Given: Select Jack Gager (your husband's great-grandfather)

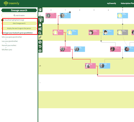Looking at the screenshot, I should click(x=17, y=33).
